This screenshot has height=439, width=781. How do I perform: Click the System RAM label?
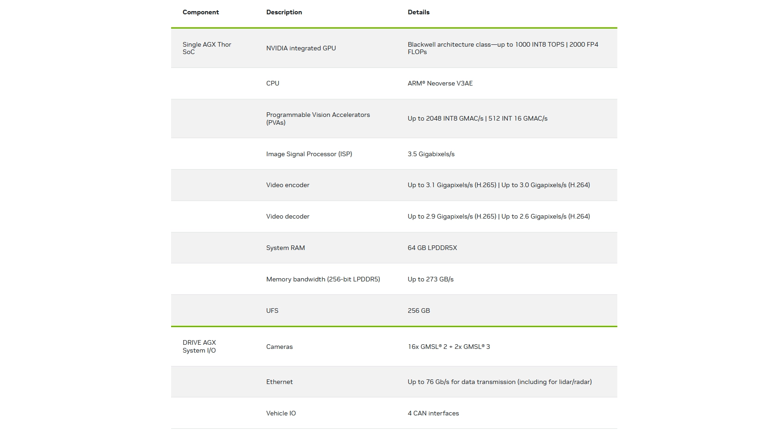point(285,248)
